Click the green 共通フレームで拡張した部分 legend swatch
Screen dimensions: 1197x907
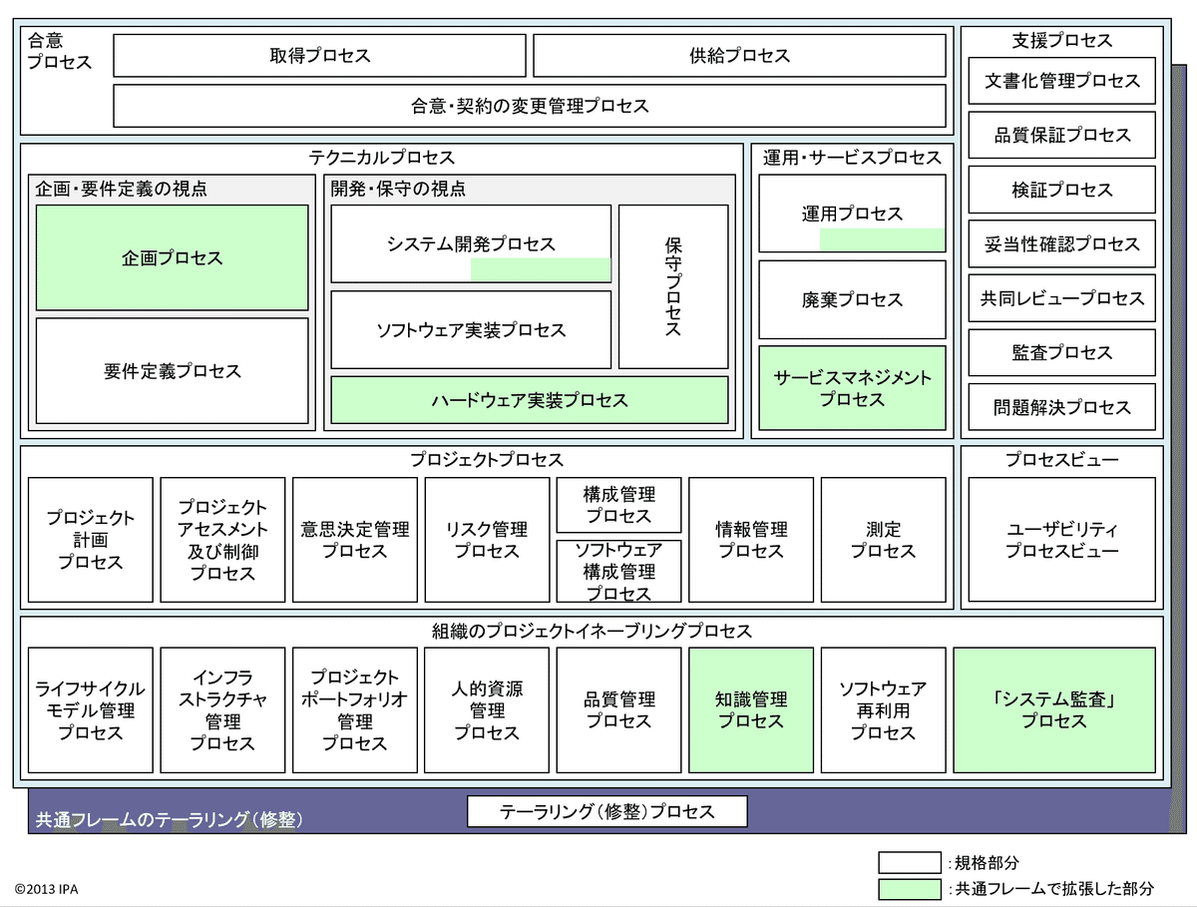click(x=910, y=888)
